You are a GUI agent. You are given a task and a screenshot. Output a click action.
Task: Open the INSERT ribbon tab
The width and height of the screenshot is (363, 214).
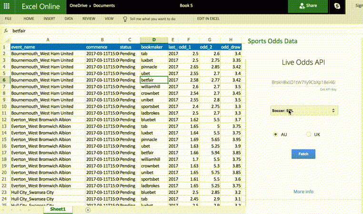(x=49, y=19)
